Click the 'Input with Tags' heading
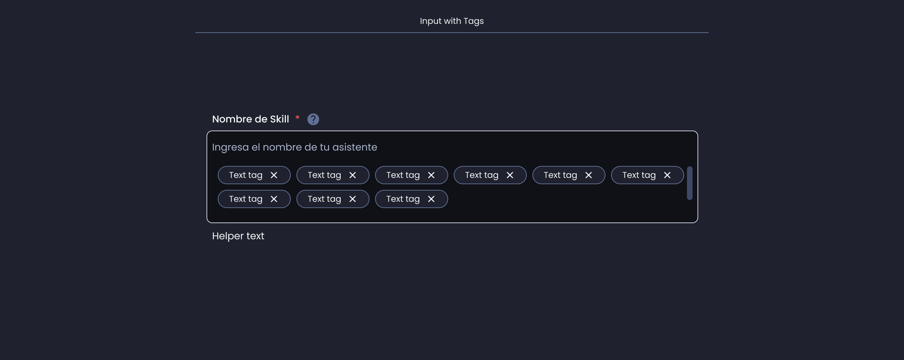 (452, 21)
